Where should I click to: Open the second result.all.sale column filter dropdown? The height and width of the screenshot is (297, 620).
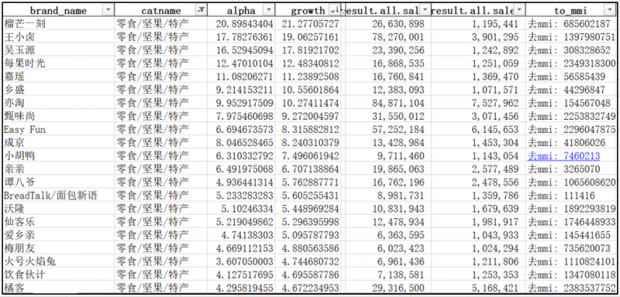coord(519,11)
